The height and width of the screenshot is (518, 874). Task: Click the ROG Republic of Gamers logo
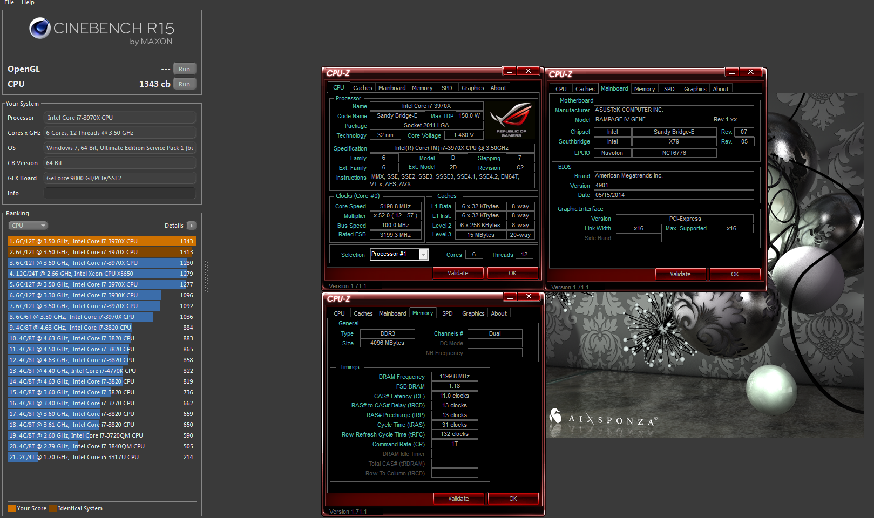click(x=511, y=119)
